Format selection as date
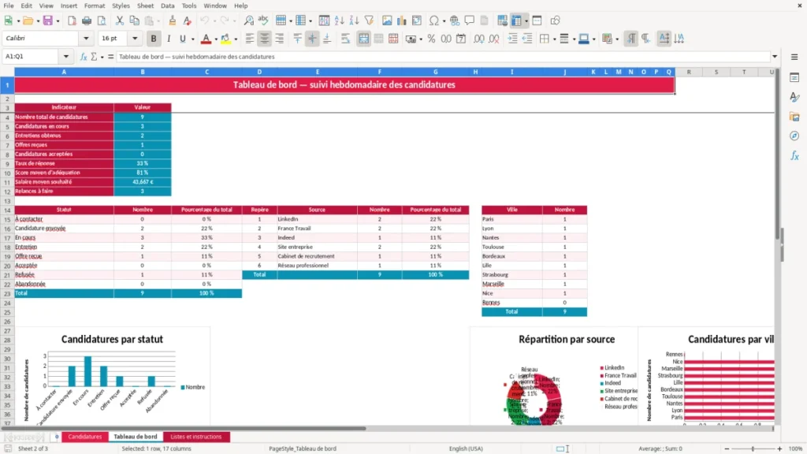The width and height of the screenshot is (807, 454). pyautogui.click(x=461, y=39)
